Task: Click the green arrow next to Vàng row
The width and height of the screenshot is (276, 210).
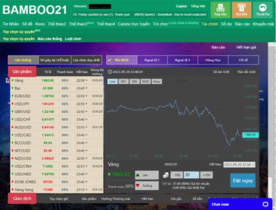Action: click(11, 80)
